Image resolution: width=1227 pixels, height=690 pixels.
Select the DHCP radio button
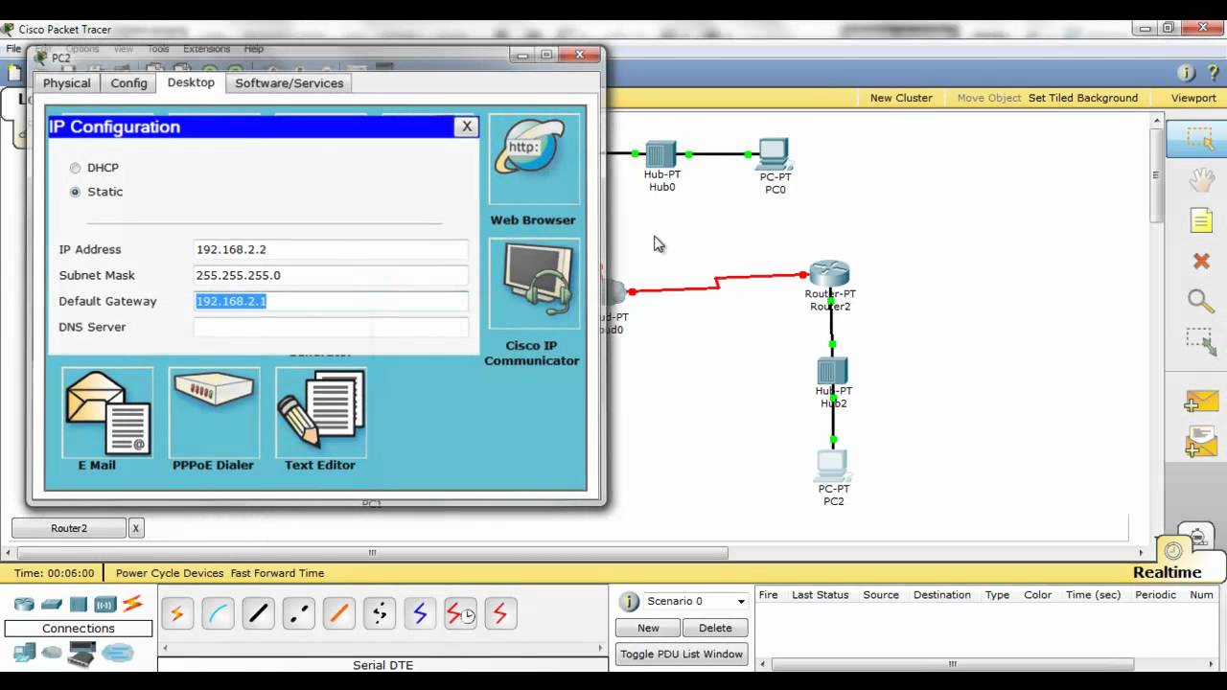75,168
